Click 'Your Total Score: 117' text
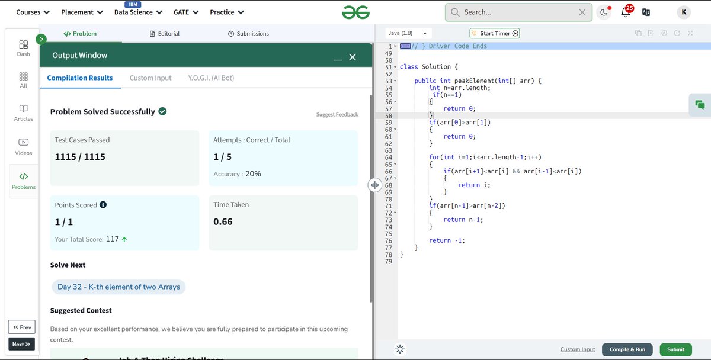Screen dimensions: 711x360 coord(91,239)
